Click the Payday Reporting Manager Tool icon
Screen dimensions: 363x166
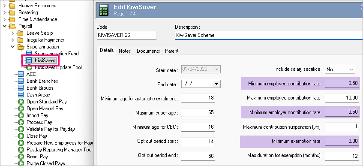coord(21,150)
